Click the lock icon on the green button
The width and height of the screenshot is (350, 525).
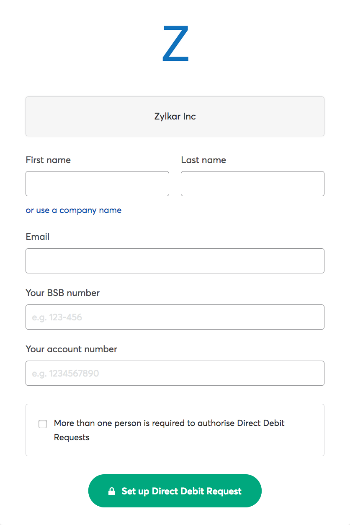tap(112, 491)
